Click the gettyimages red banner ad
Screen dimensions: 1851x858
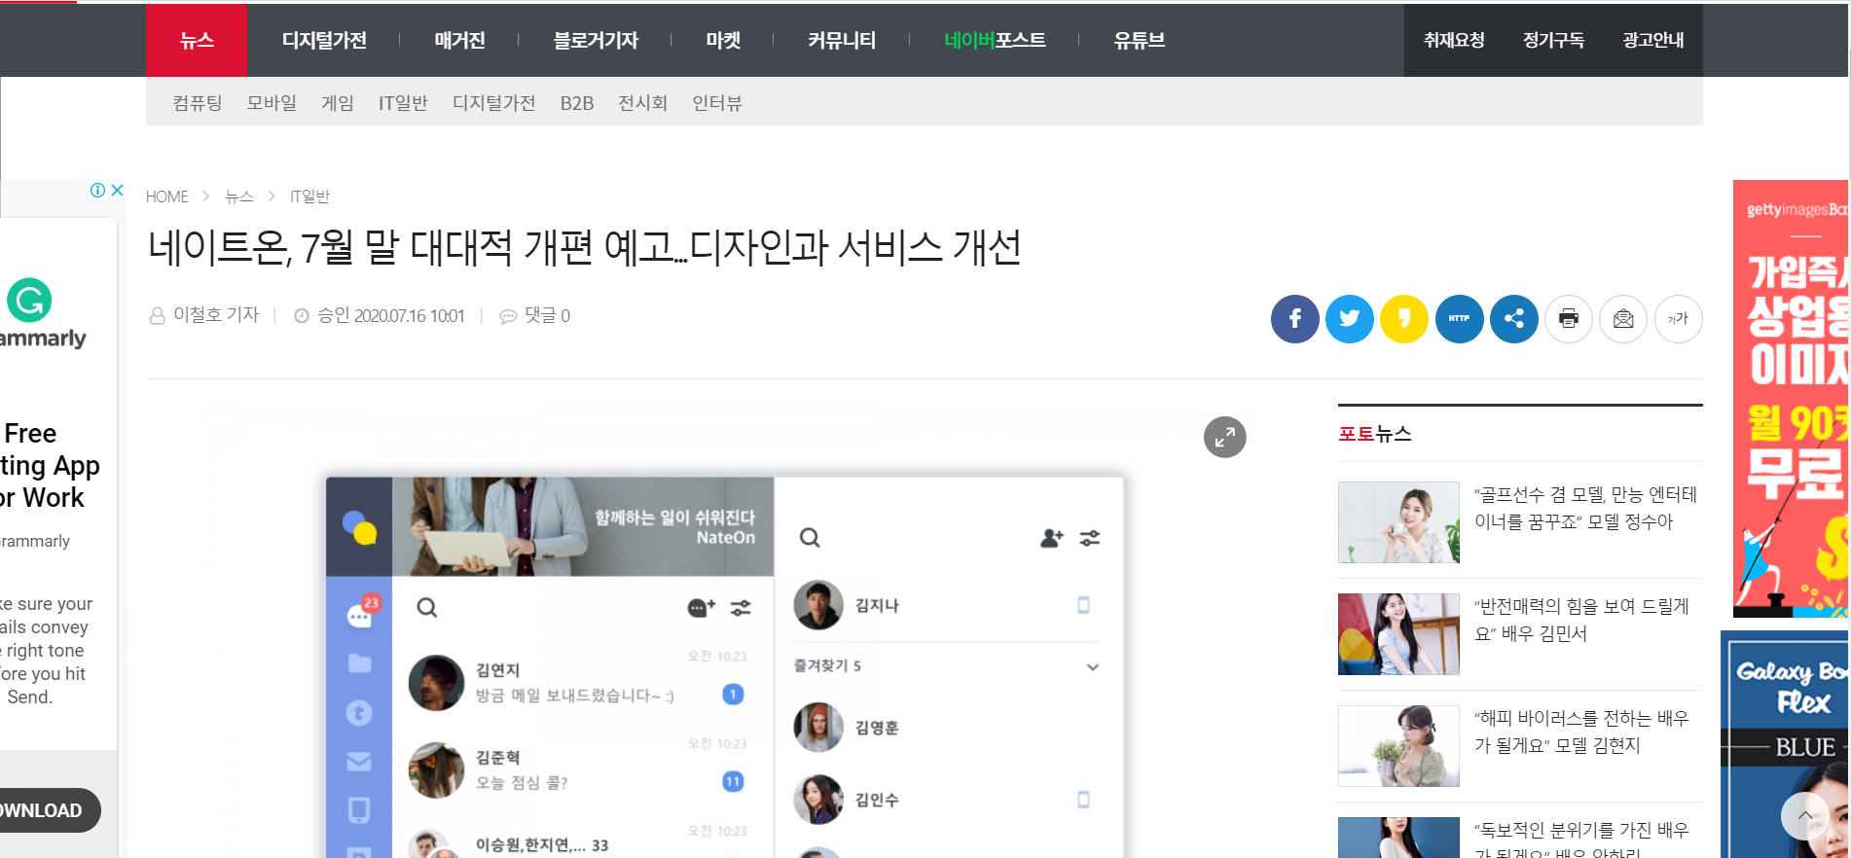click(x=1791, y=399)
